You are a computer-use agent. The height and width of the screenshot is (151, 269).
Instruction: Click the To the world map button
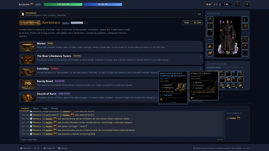tap(30, 23)
